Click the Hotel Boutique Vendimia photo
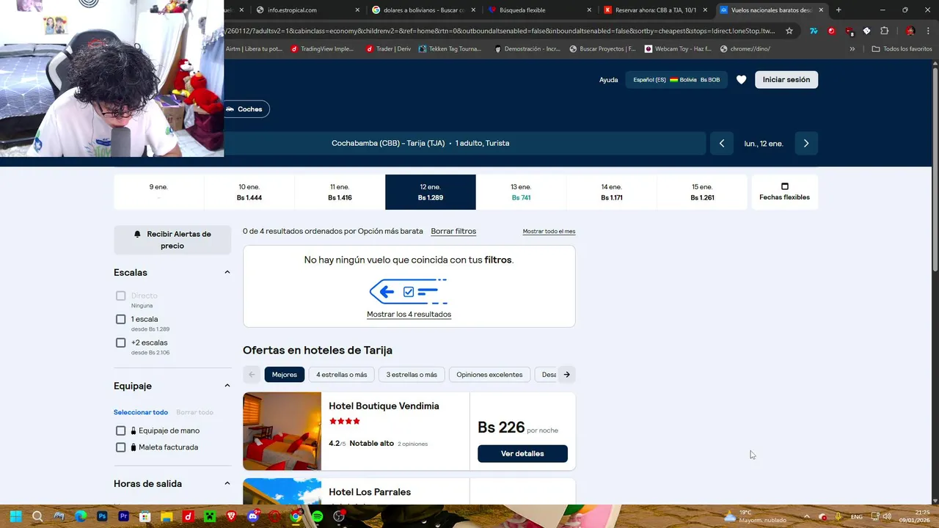Viewport: 939px width, 528px height. (282, 431)
